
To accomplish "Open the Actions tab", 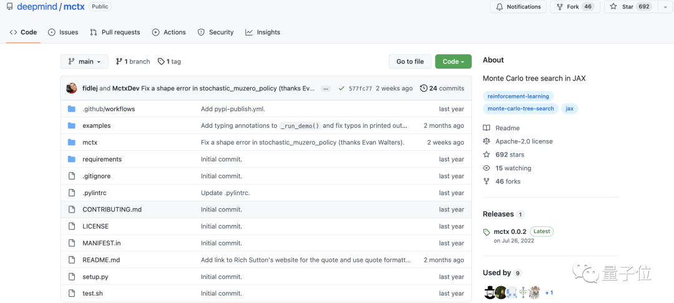I will click(169, 32).
